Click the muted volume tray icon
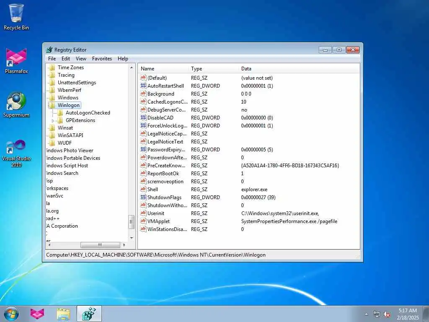 tap(387, 314)
